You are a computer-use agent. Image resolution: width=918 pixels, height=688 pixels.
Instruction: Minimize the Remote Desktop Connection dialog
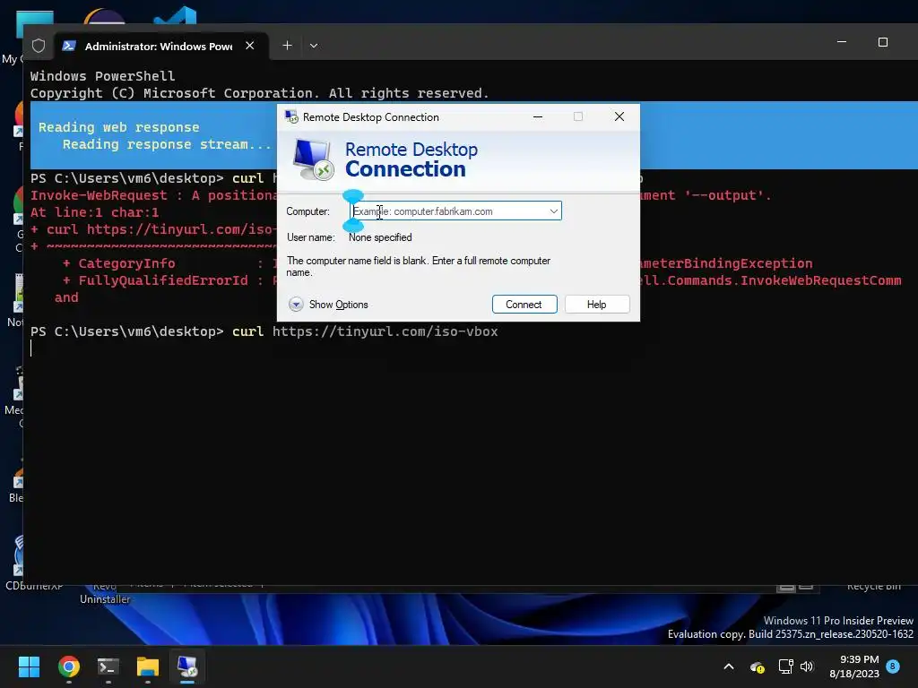(x=538, y=117)
